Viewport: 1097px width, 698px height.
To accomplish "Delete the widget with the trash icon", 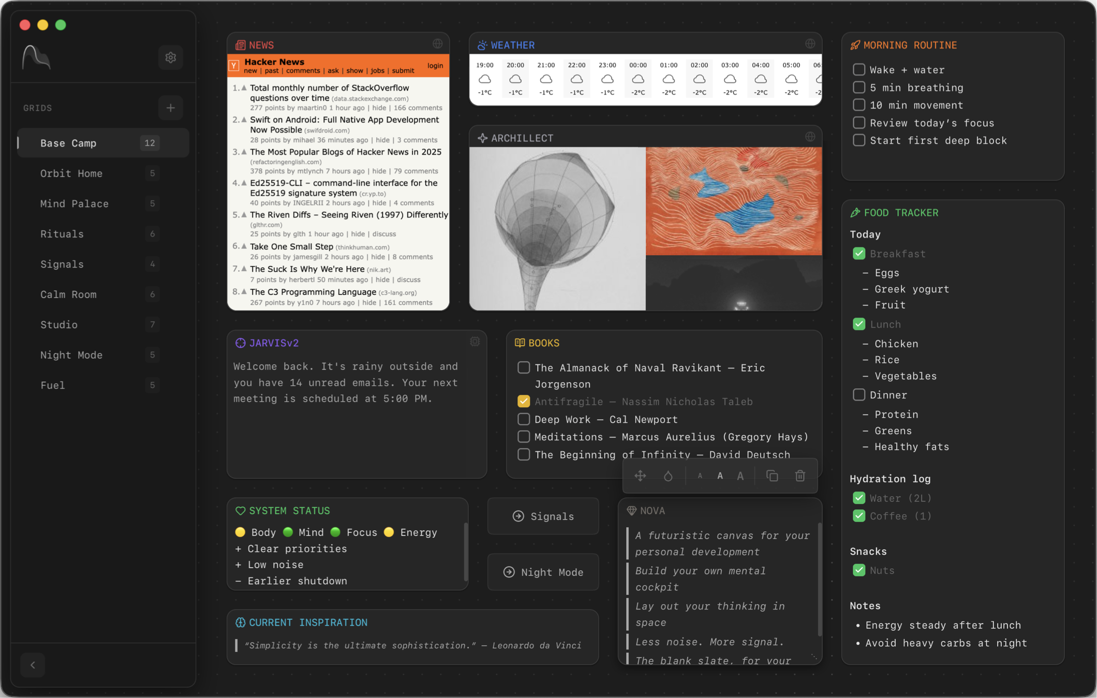I will tap(800, 476).
